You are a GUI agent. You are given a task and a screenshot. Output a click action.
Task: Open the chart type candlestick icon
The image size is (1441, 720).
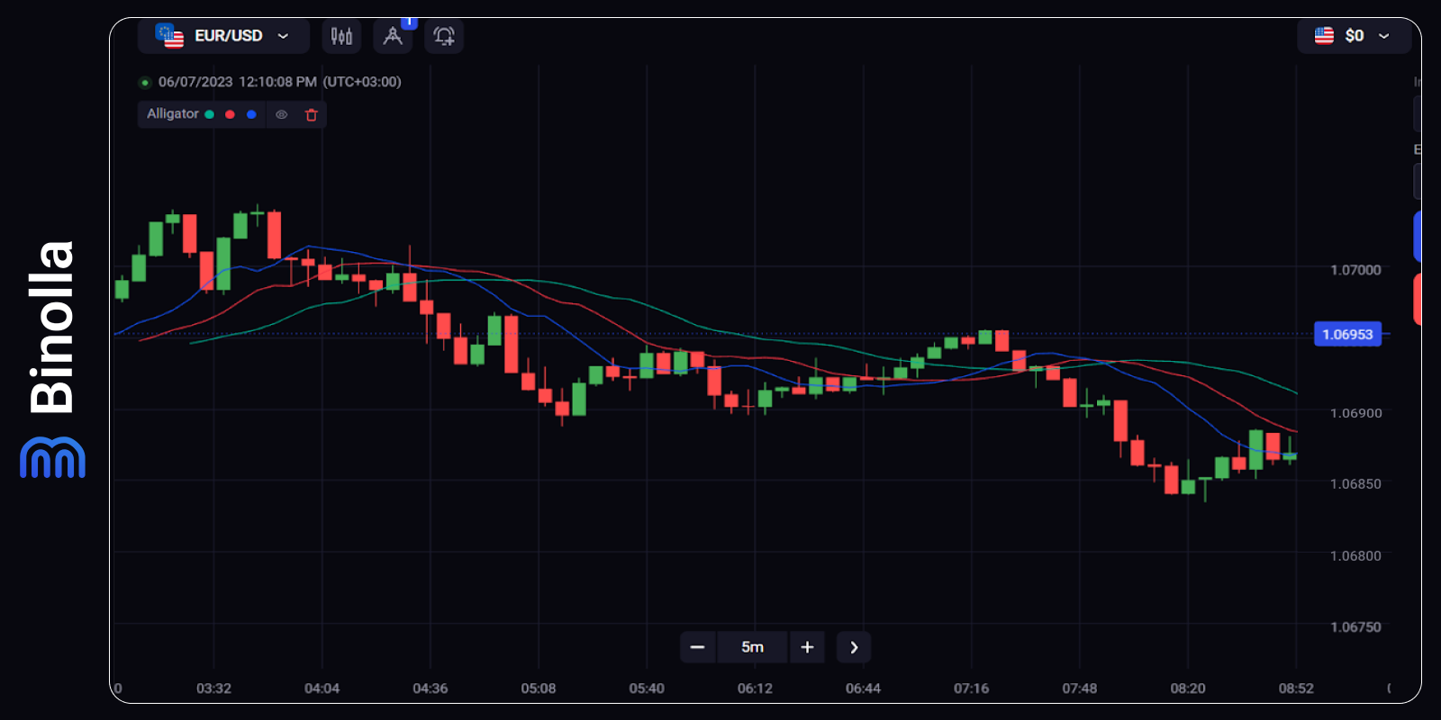click(x=341, y=36)
